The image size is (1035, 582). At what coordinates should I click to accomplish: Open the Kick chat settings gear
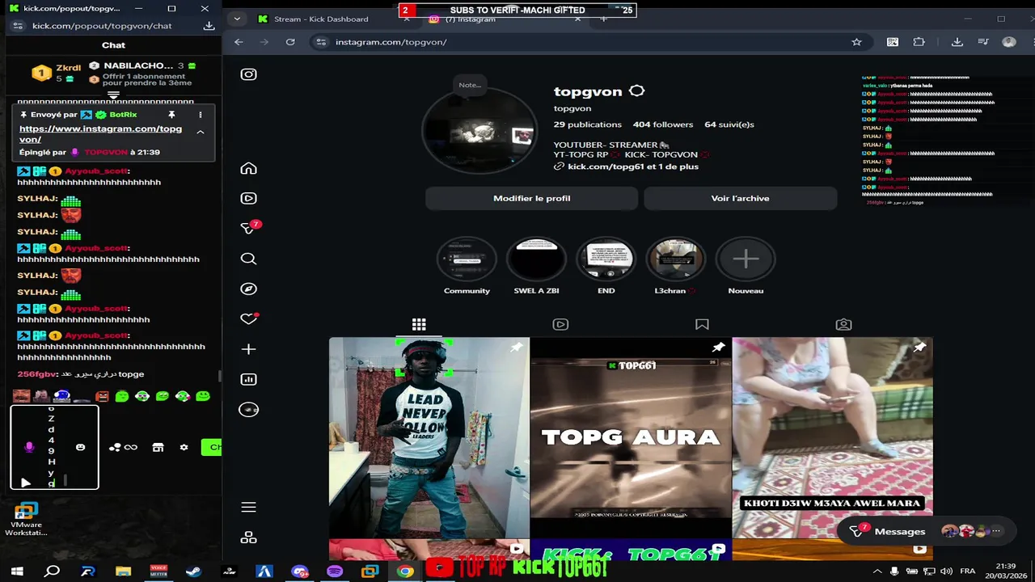tap(184, 447)
